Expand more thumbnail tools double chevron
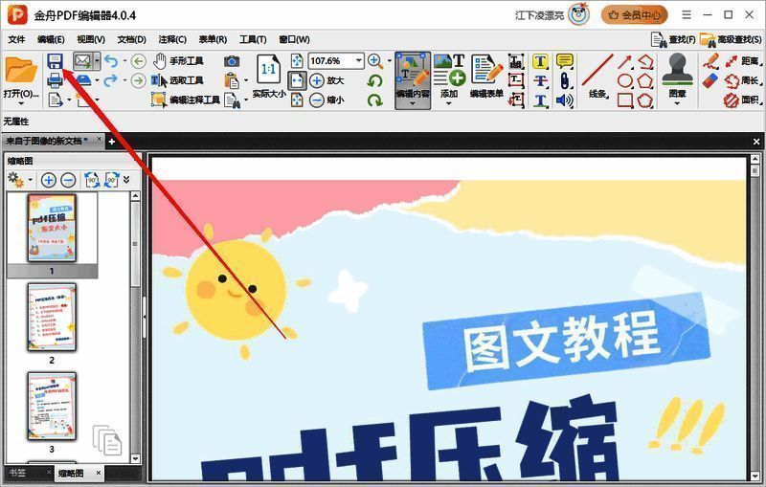 (x=126, y=180)
